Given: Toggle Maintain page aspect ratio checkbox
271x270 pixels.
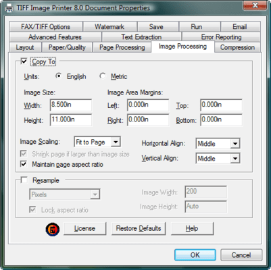Looking at the screenshot, I should coord(24,164).
